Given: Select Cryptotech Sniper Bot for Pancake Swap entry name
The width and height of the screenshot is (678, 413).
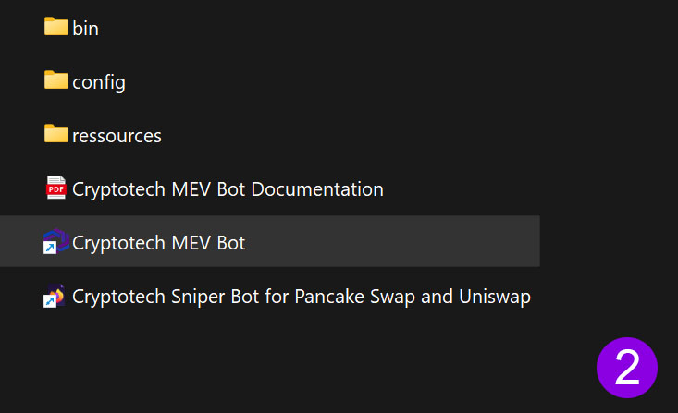Looking at the screenshot, I should click(x=302, y=297).
